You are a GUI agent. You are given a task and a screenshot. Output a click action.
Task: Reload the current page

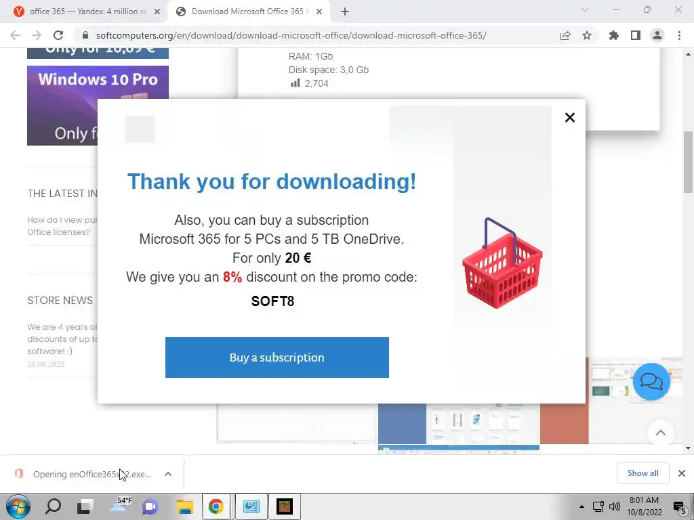58,35
